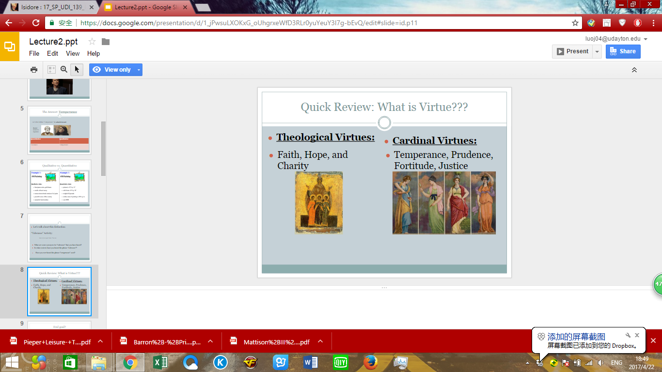Image resolution: width=662 pixels, height=372 pixels.
Task: Collapse the menus with chevron icon
Action: (634, 70)
